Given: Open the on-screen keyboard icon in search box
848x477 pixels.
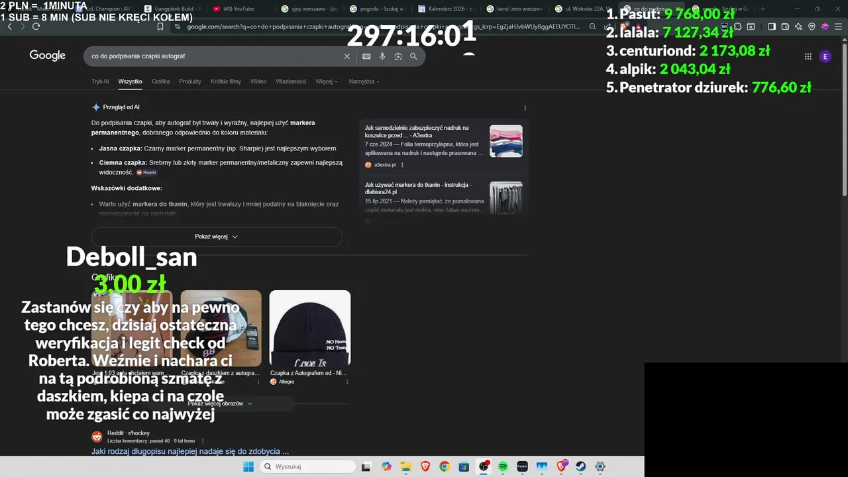Looking at the screenshot, I should tap(366, 56).
